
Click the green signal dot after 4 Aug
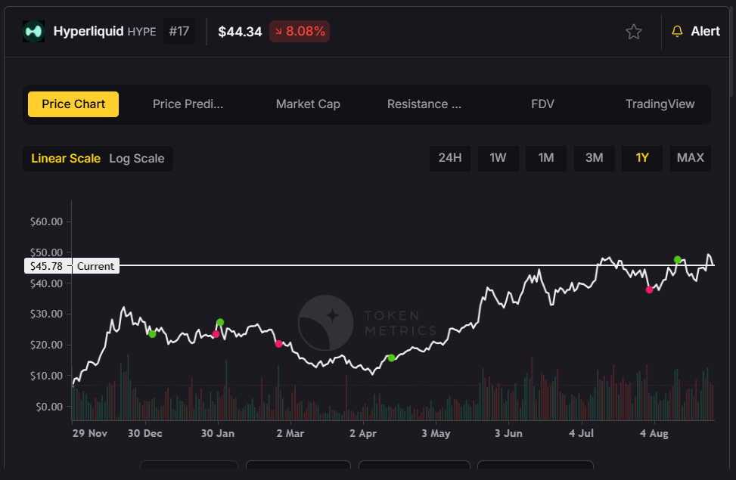coord(677,259)
